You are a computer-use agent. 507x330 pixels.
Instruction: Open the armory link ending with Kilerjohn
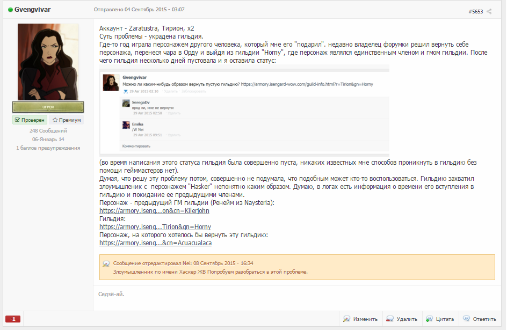[154, 211]
